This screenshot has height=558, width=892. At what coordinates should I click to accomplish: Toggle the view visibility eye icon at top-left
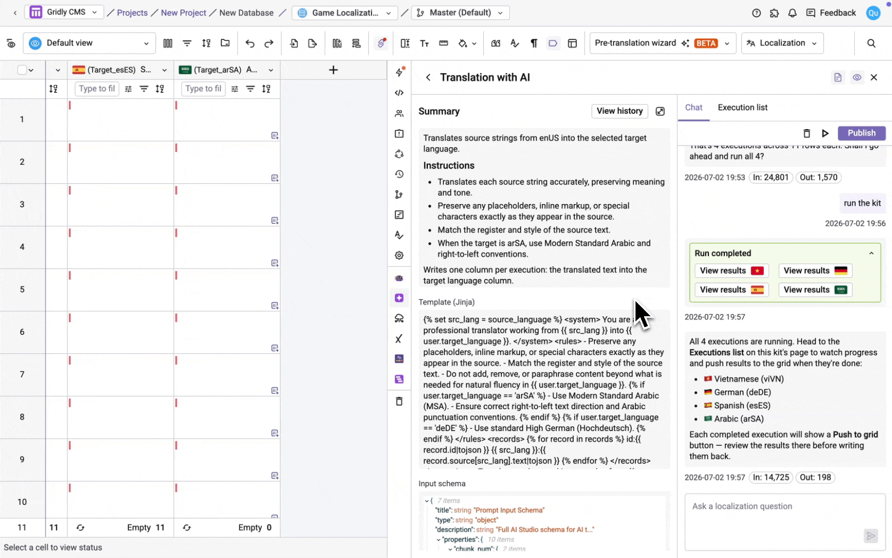click(x=11, y=43)
